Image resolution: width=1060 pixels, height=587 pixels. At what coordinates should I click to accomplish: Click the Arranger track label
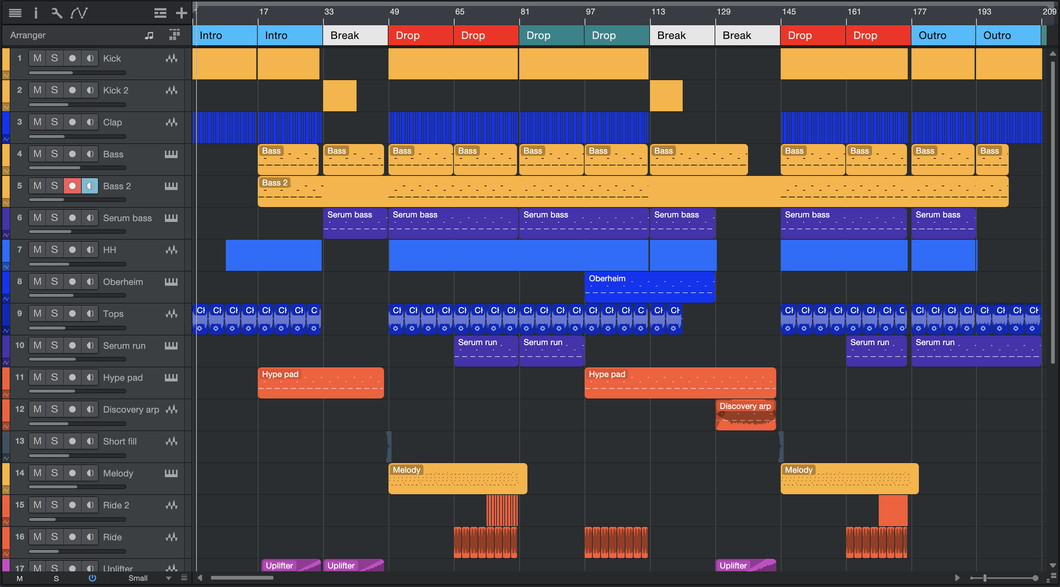pyautogui.click(x=27, y=35)
